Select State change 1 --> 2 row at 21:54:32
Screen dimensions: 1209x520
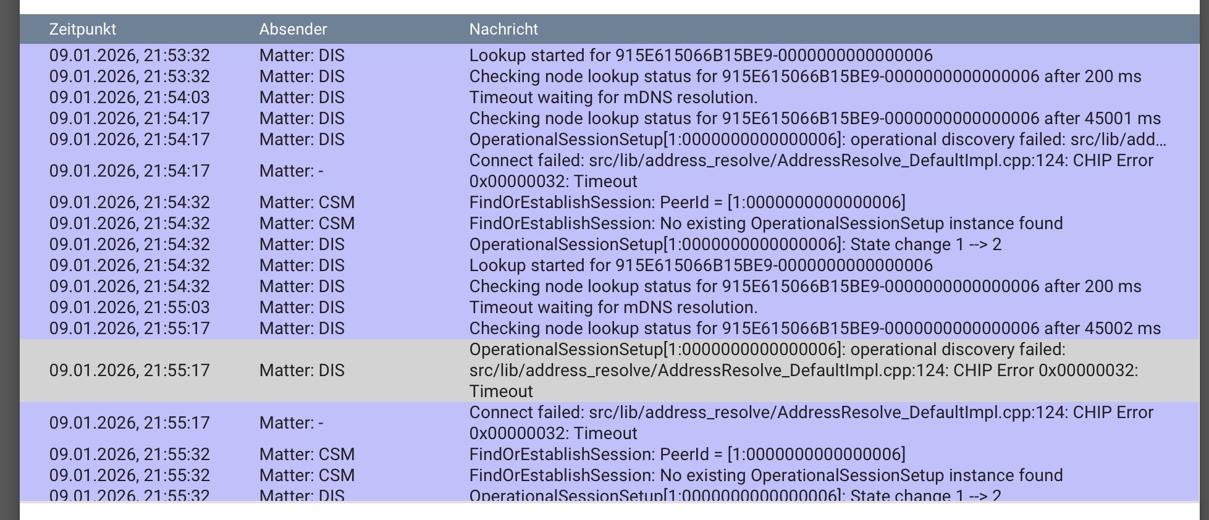(735, 245)
